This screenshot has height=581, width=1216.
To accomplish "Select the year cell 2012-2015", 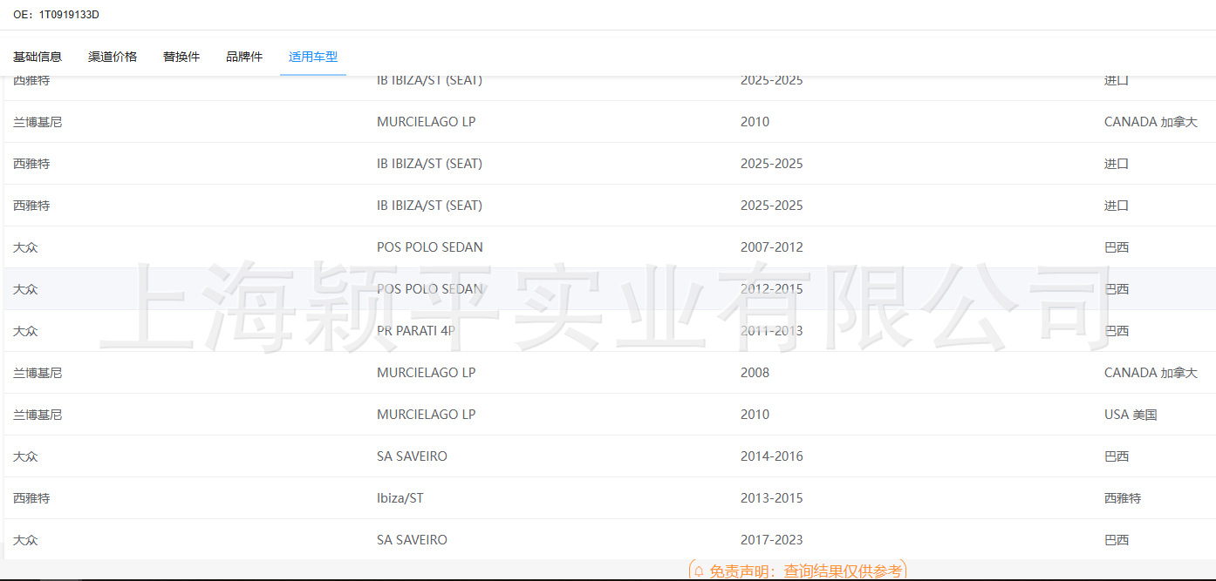I will click(x=772, y=289).
